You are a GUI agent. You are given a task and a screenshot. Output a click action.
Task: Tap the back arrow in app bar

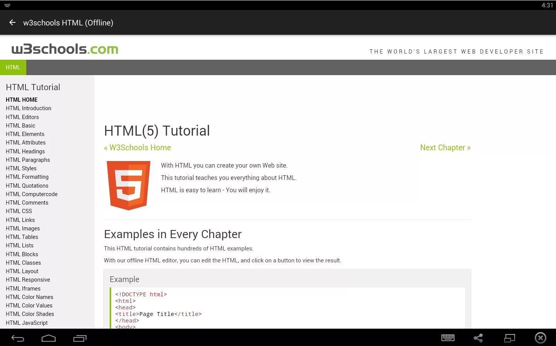pyautogui.click(x=12, y=22)
